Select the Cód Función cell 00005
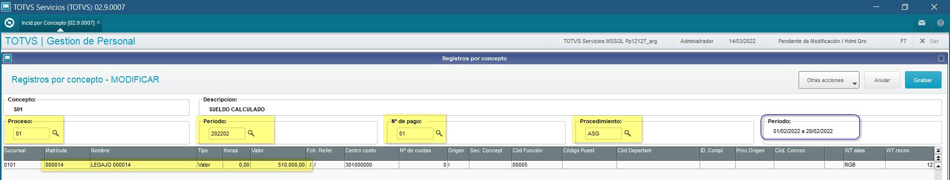The height and width of the screenshot is (180, 950). point(536,165)
